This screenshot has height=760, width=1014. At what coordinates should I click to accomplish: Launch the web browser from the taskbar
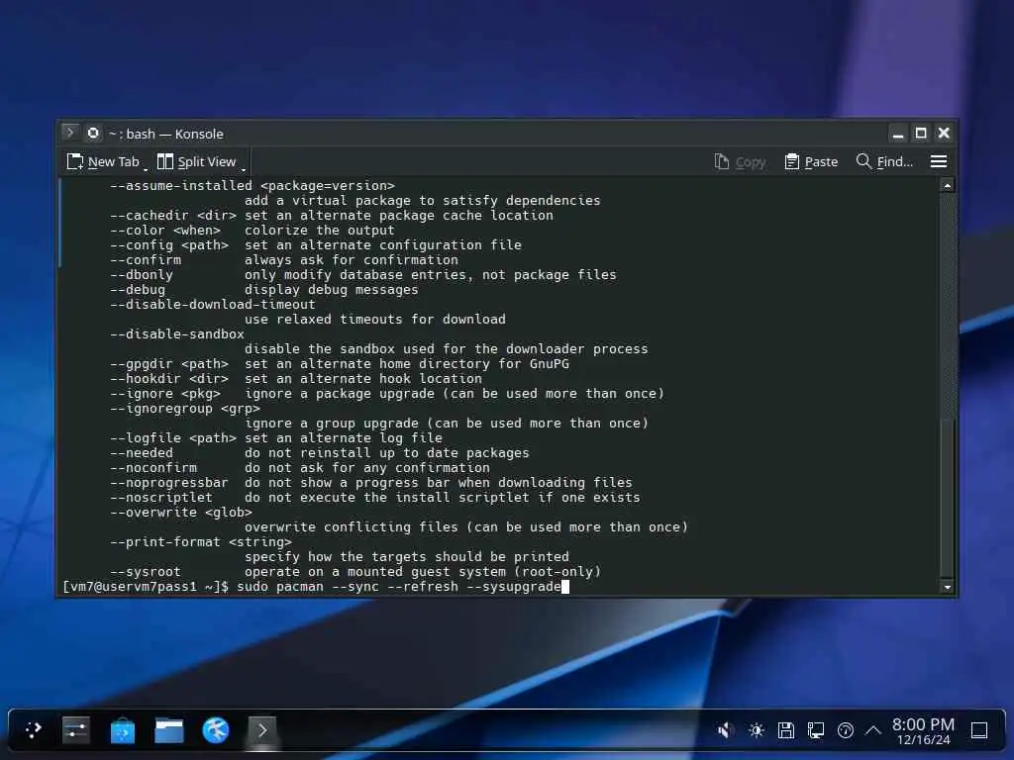click(x=215, y=730)
